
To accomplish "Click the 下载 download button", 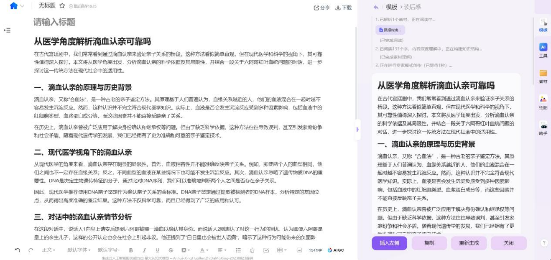I will coord(343,8).
